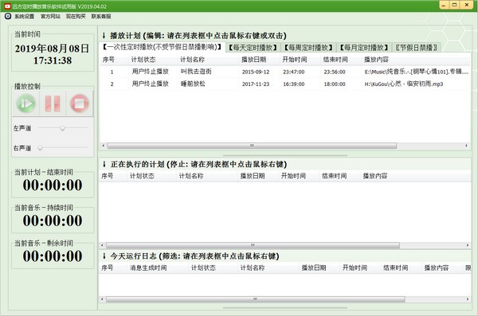
Task: Click the start time 23:47:00 cell
Action: [293, 72]
